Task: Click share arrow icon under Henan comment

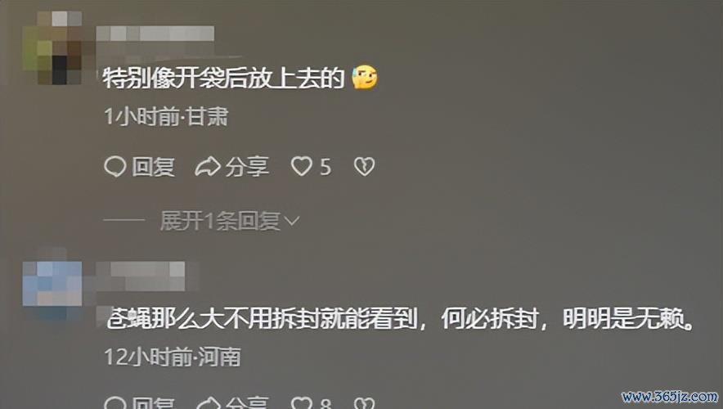Action: coord(209,403)
